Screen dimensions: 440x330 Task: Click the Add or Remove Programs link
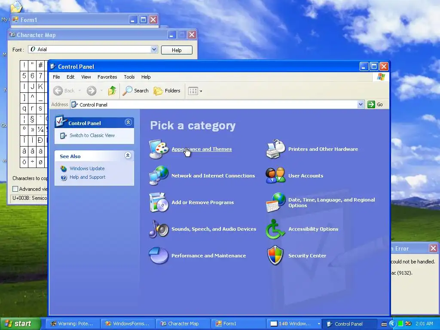(x=203, y=202)
